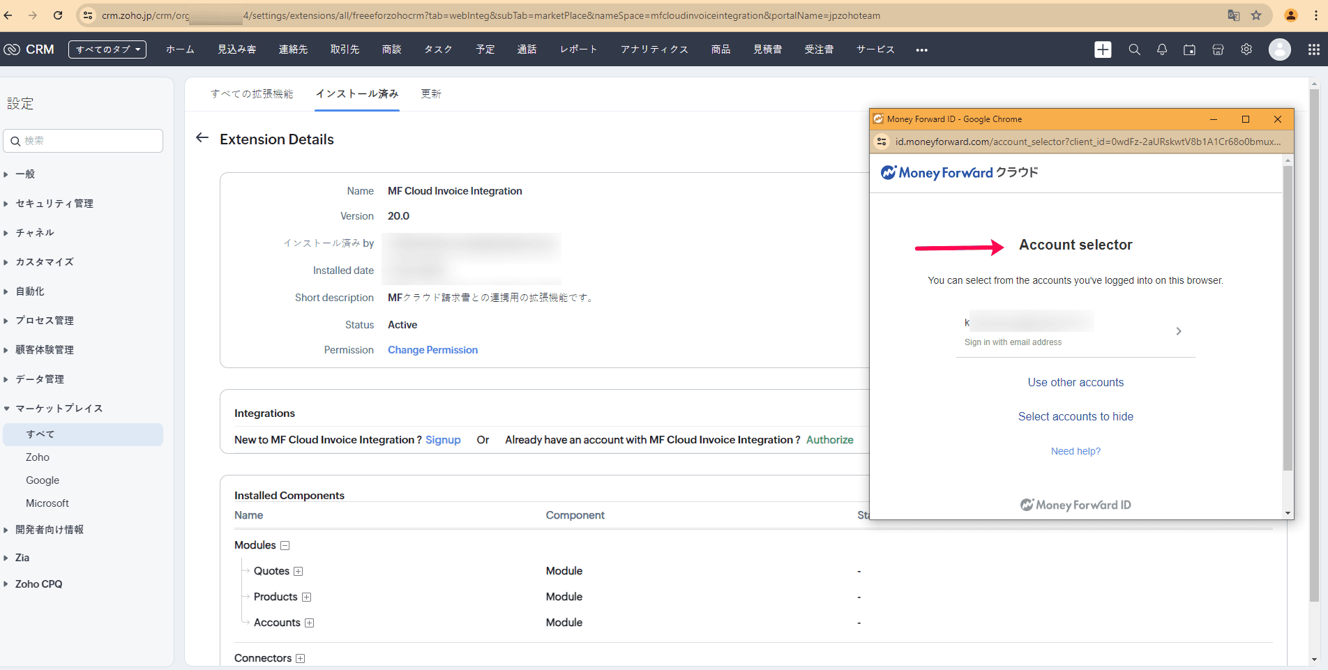Click Use other accounts in popup

(x=1076, y=383)
